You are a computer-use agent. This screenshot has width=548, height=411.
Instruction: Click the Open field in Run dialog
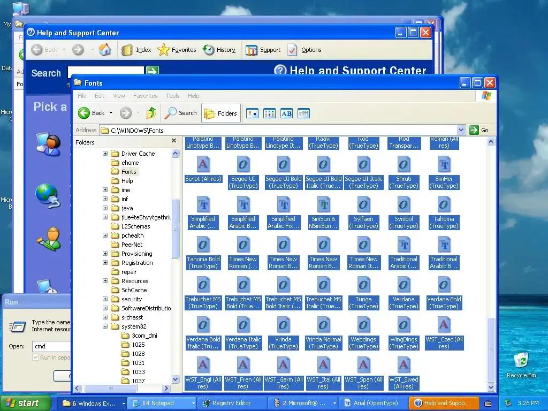pos(52,346)
